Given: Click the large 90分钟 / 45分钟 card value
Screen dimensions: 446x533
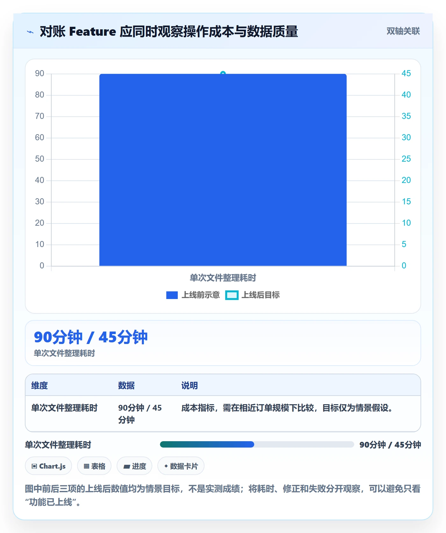Looking at the screenshot, I should pos(91,337).
